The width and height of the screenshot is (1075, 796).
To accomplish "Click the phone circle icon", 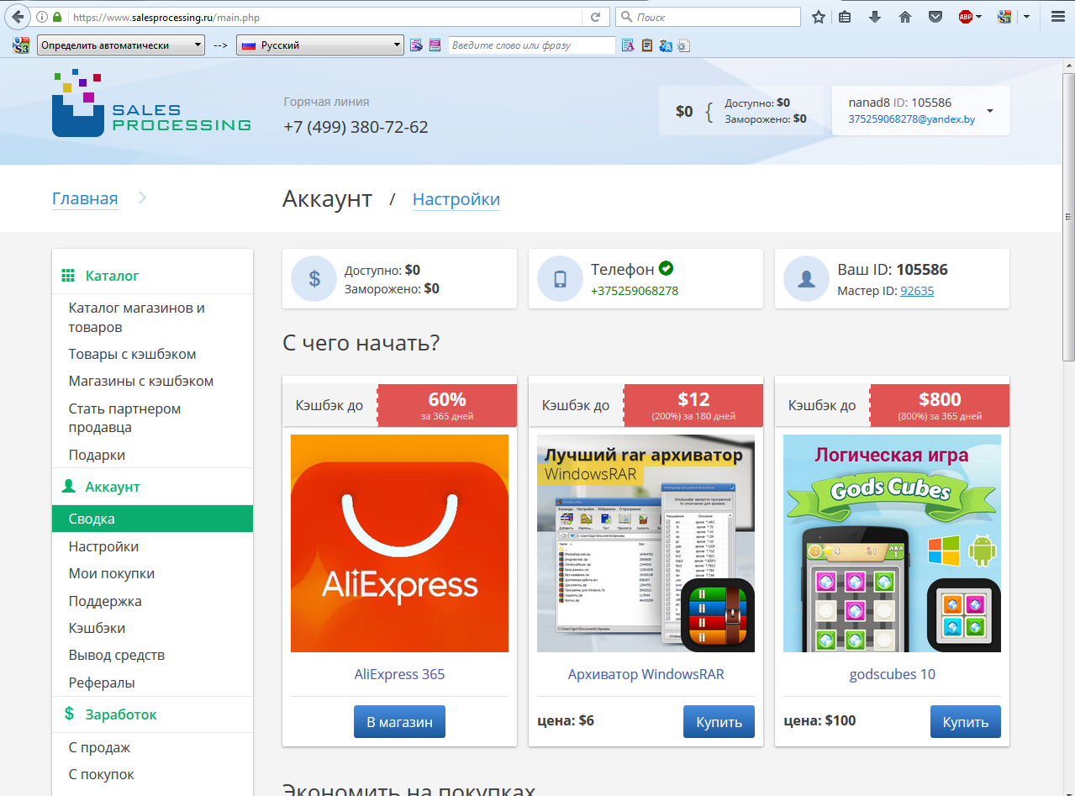I will click(x=560, y=278).
